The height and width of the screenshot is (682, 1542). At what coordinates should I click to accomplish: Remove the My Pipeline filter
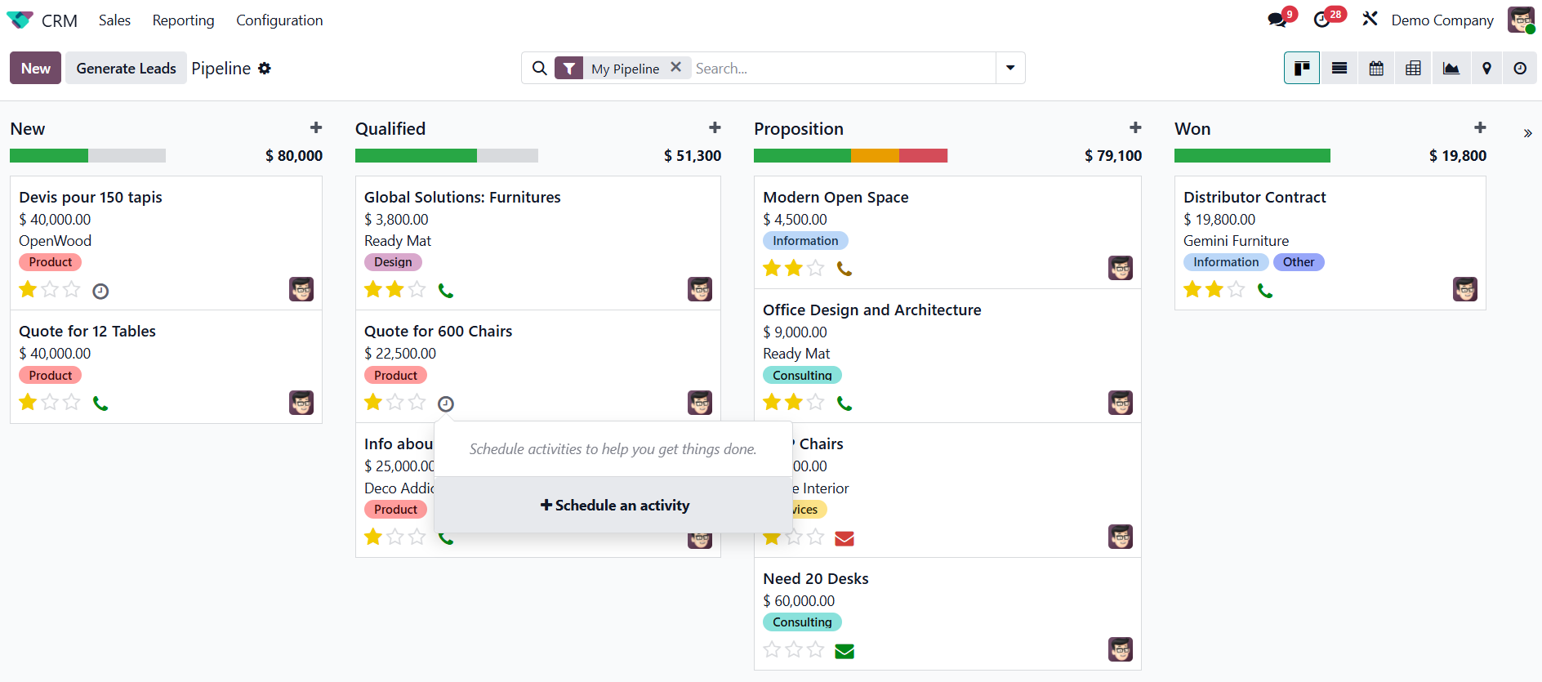click(676, 68)
